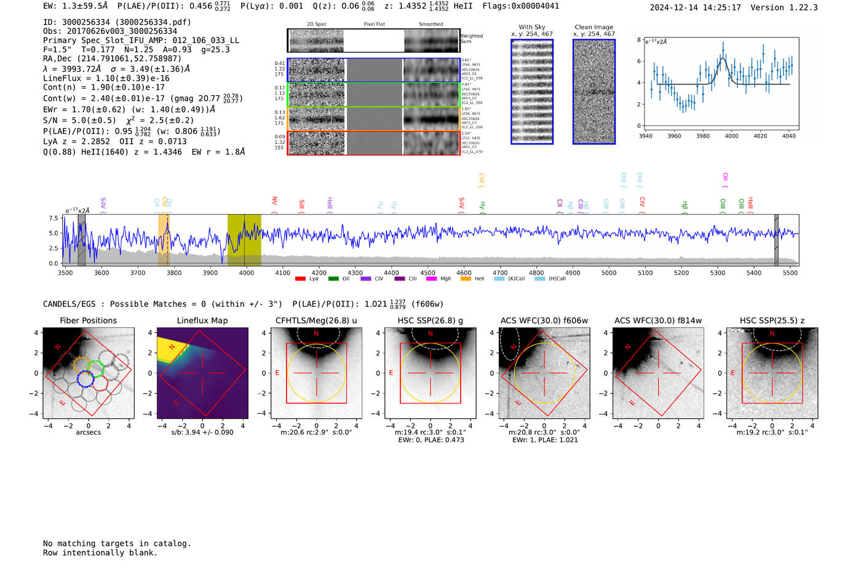Select the red-bordered fiber spectrum row

pyautogui.click(x=374, y=143)
